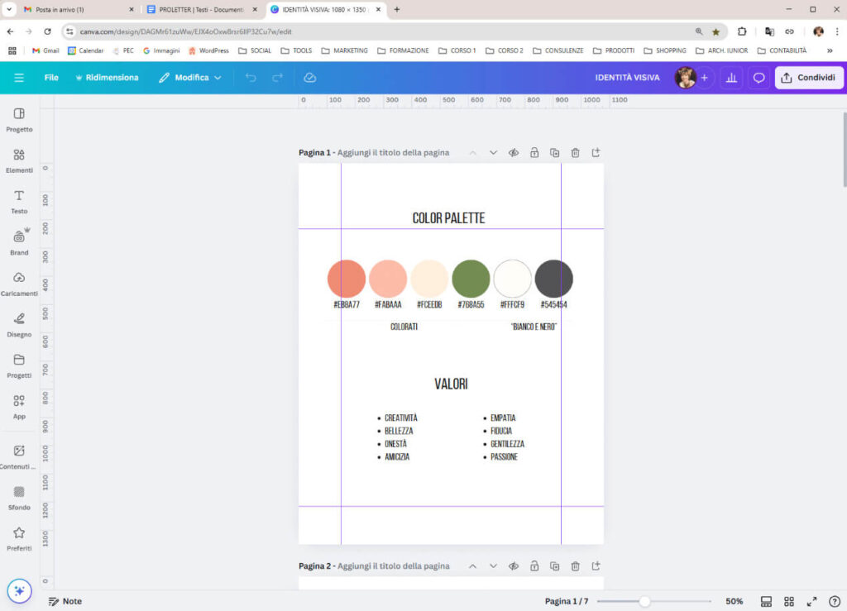Click the zoom slider handle
Screen dimensions: 847x611
click(644, 601)
